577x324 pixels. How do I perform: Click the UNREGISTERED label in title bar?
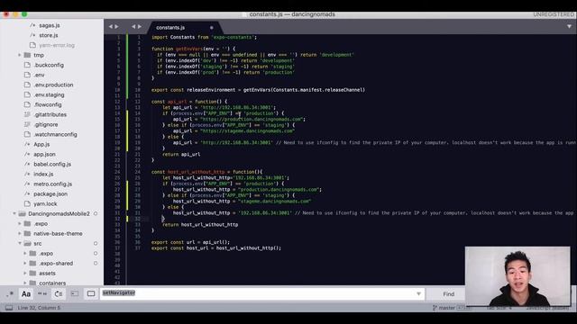(x=554, y=14)
